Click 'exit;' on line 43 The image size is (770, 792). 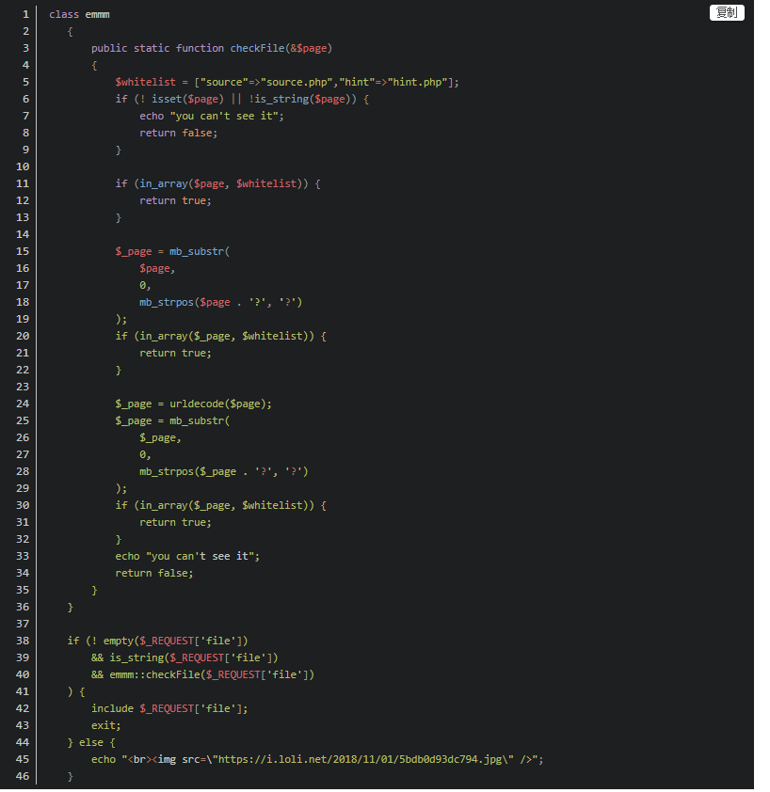105,725
